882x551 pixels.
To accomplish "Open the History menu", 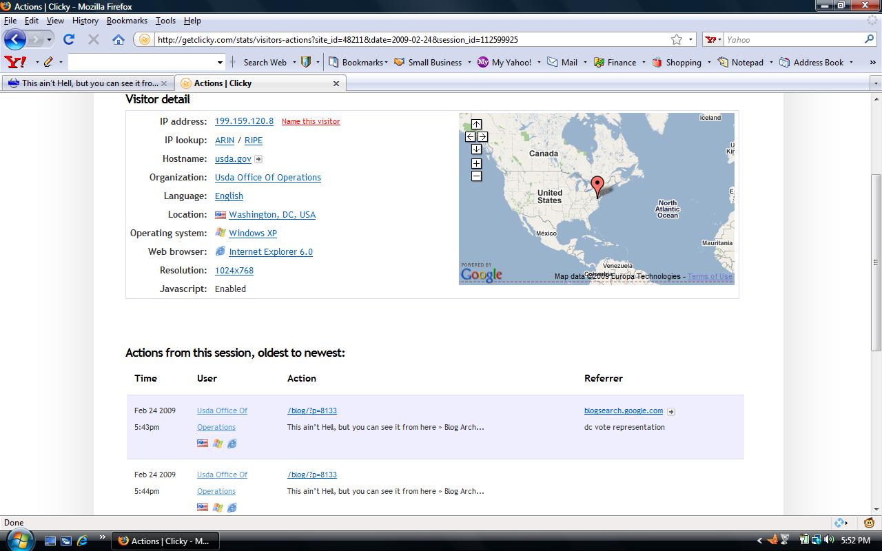I will [85, 21].
